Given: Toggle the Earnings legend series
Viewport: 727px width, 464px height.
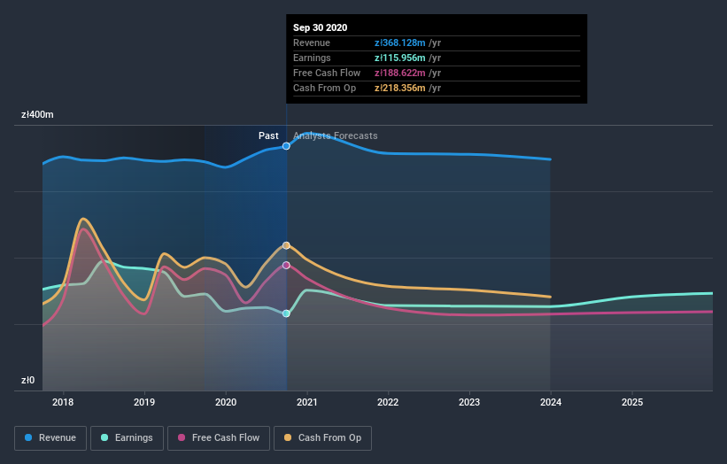Looking at the screenshot, I should click(x=127, y=438).
